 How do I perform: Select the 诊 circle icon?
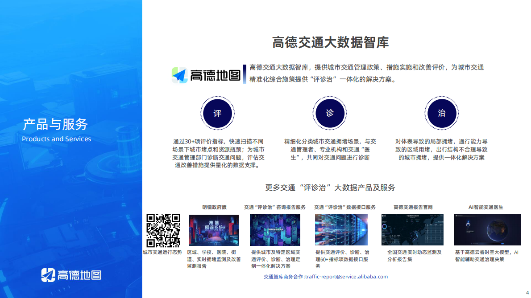329,113
